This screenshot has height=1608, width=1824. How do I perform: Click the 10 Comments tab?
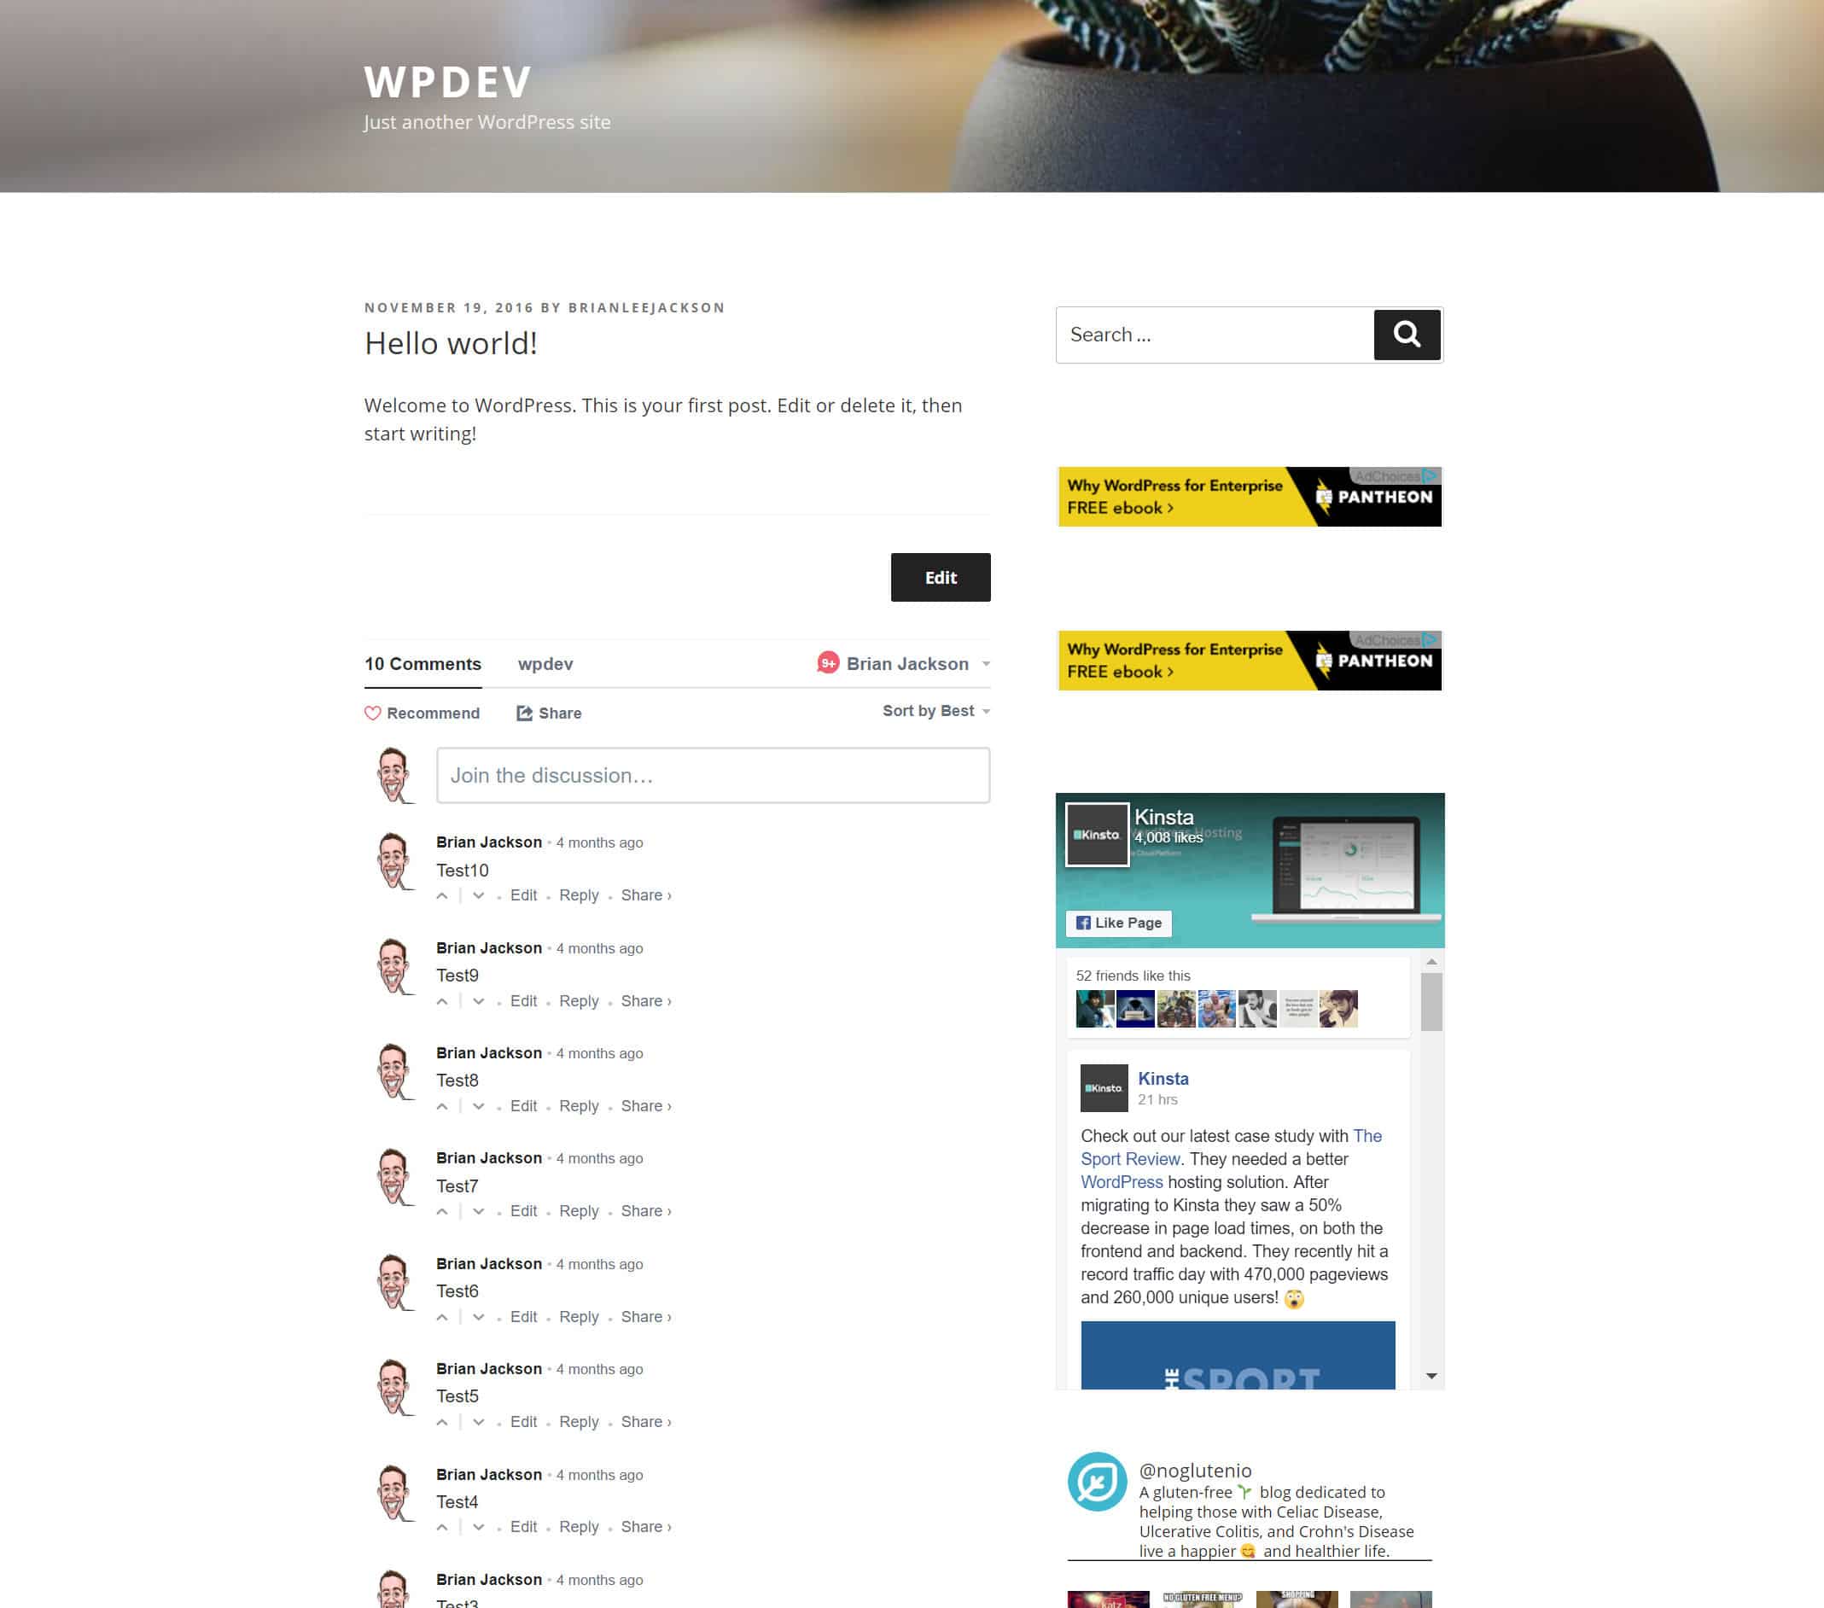[x=424, y=666]
